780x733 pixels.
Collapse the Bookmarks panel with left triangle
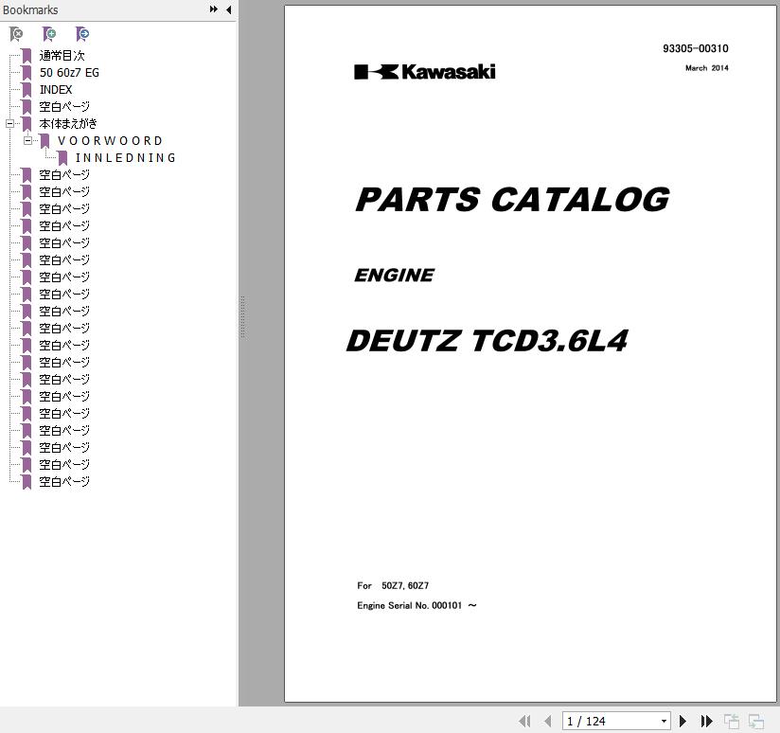[229, 9]
